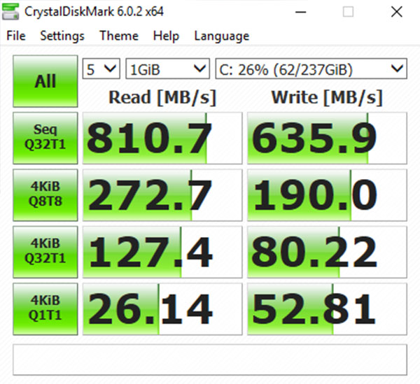The image size is (420, 384).
Task: Start the Seq Q32T1 test
Action: (x=45, y=138)
